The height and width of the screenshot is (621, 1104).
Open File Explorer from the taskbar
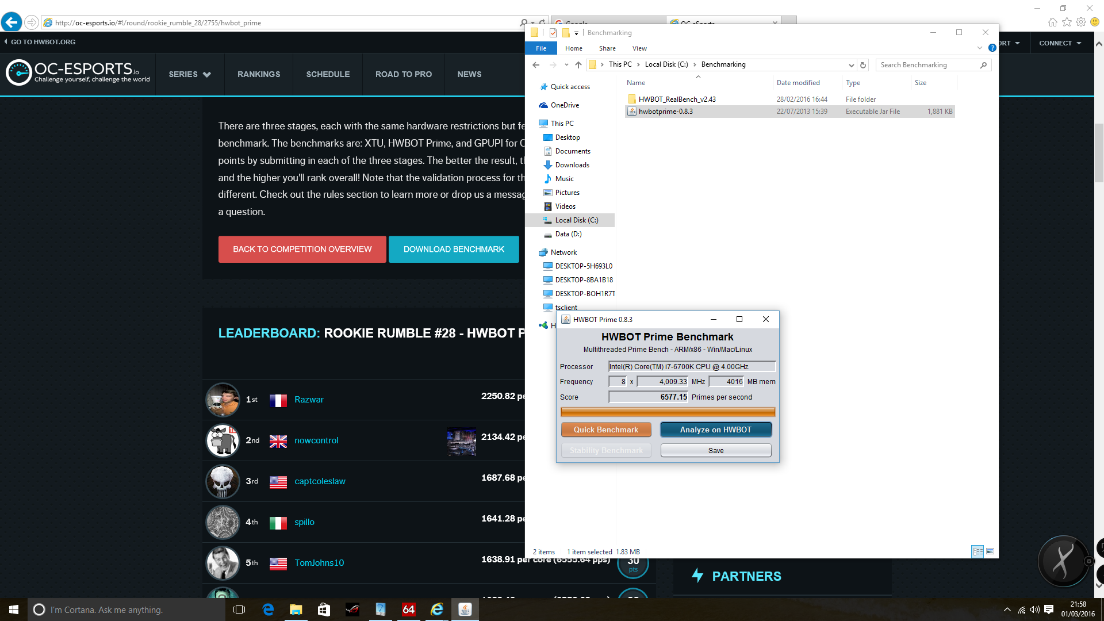pos(296,609)
